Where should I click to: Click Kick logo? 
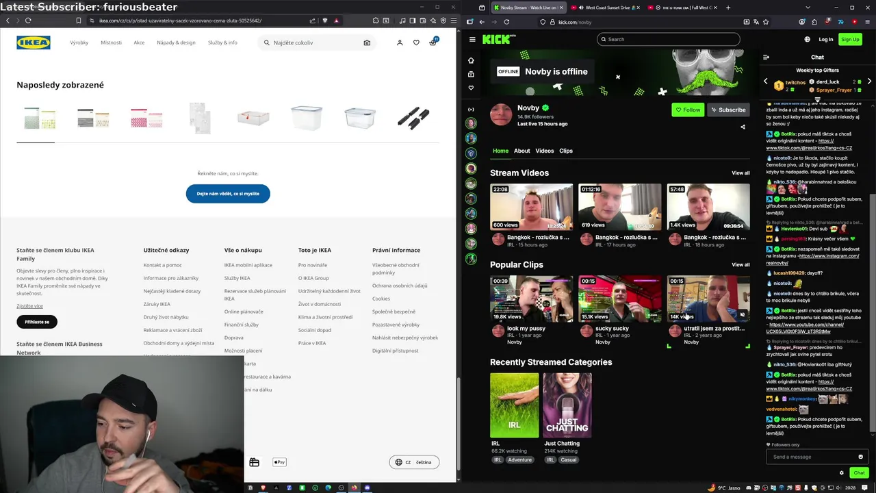click(x=498, y=39)
